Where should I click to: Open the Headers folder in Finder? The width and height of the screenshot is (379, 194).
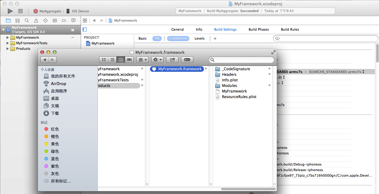coord(226,75)
